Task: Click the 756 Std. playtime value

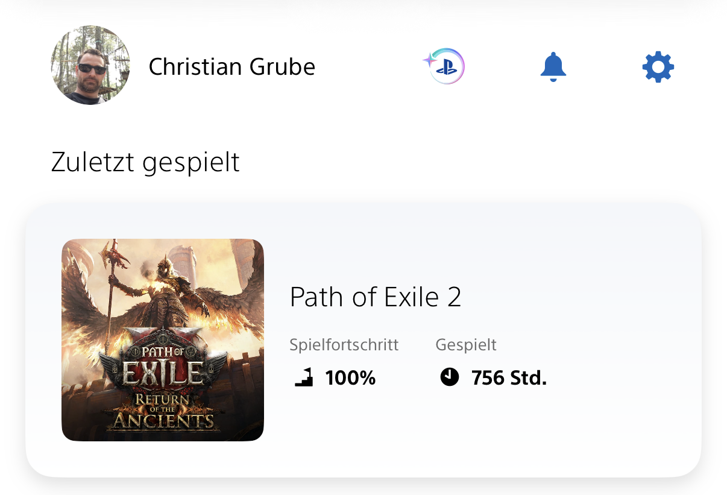Action: point(509,378)
